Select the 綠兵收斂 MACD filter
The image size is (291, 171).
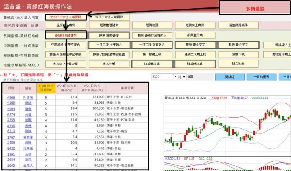[x=238, y=64]
